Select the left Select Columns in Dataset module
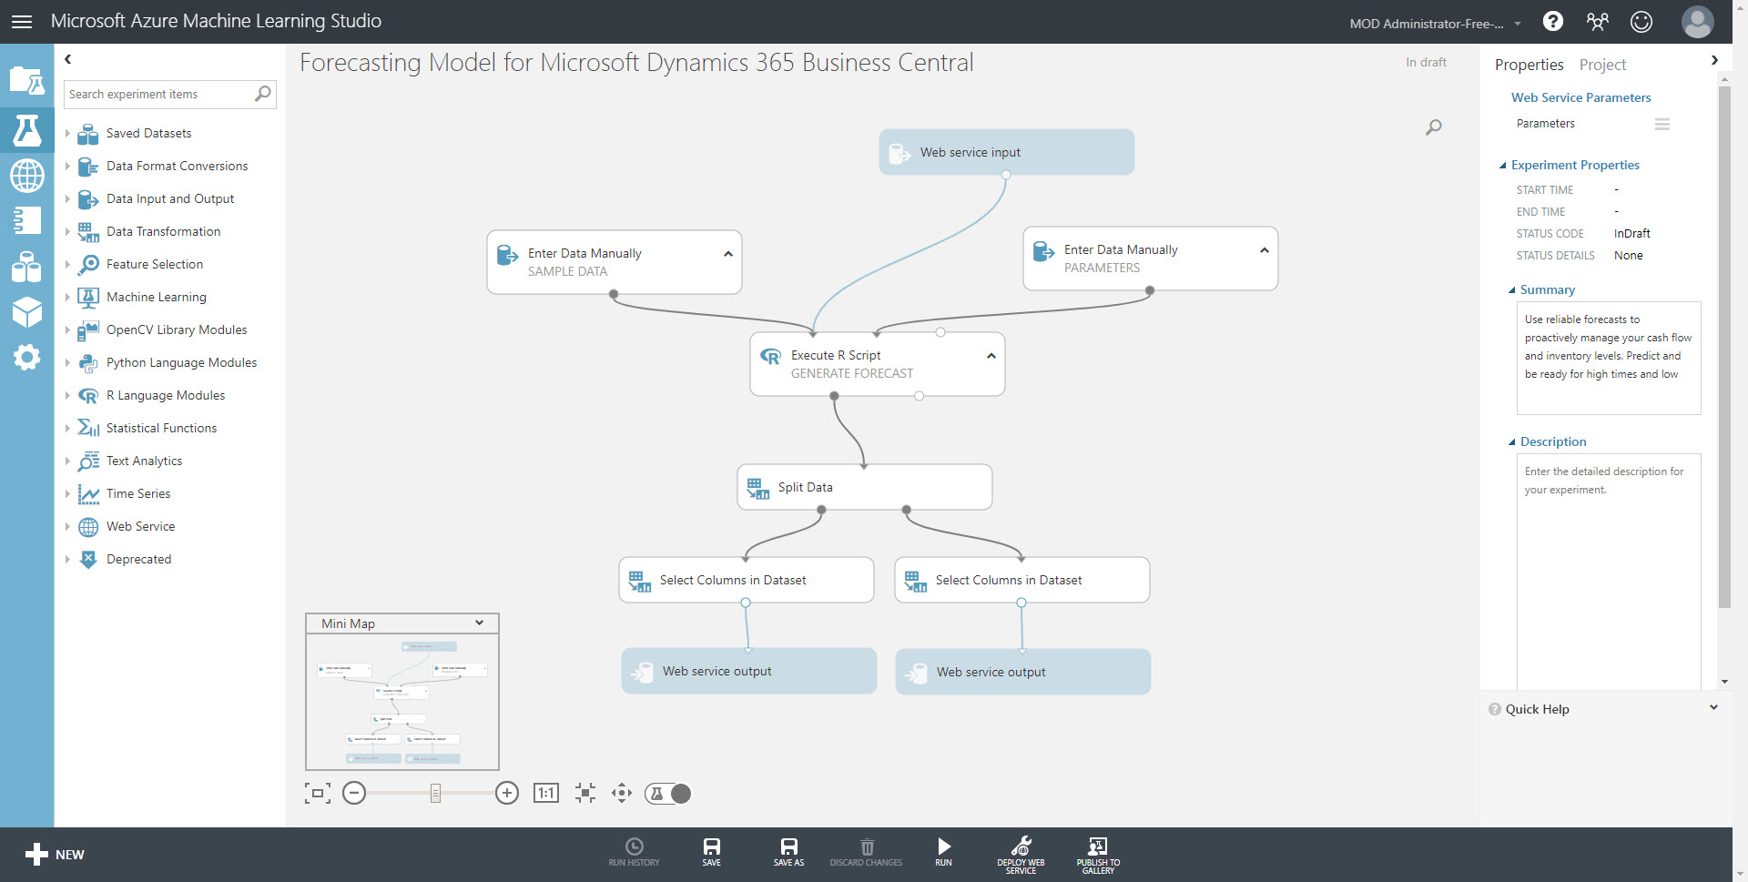 click(746, 580)
